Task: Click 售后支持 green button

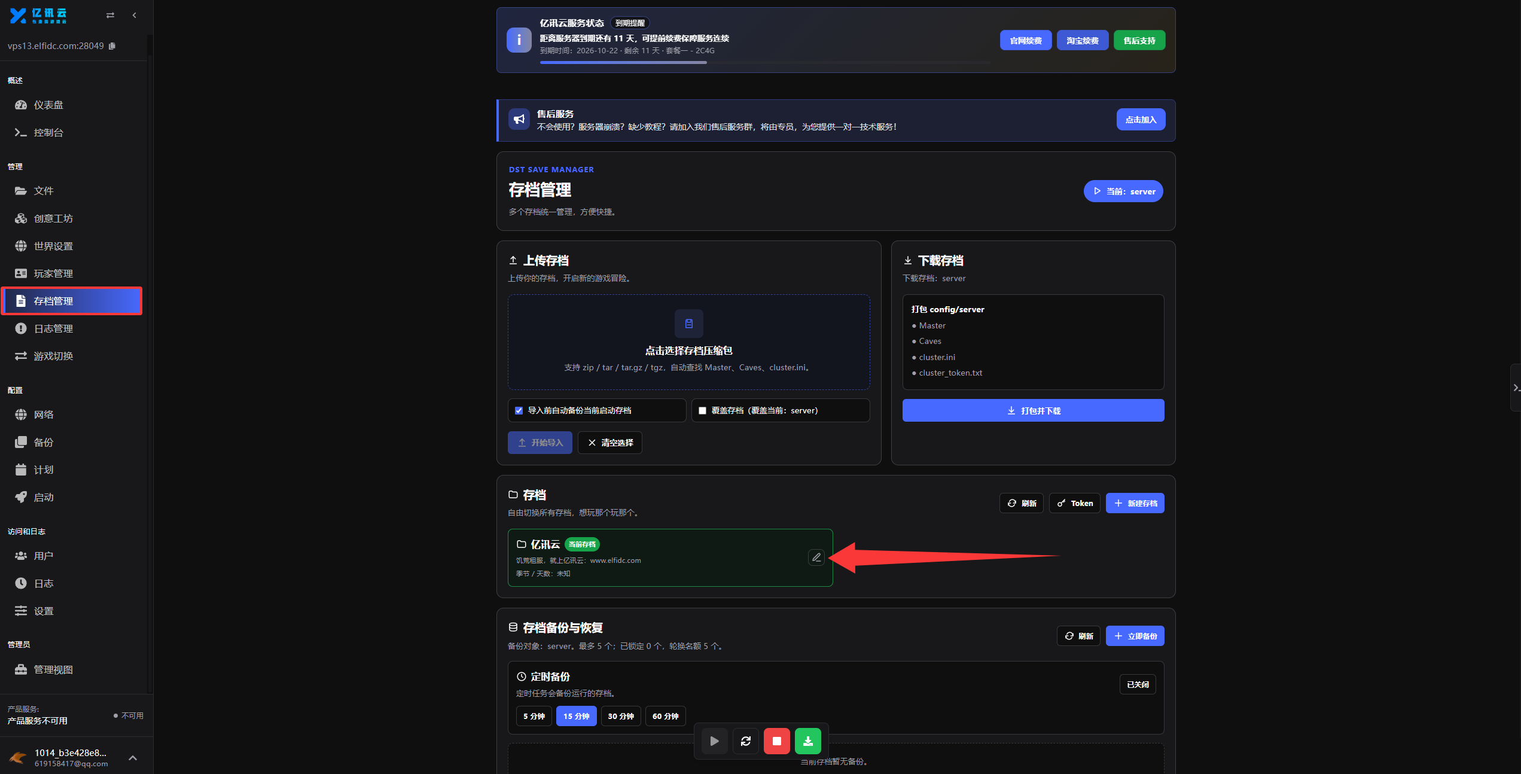Action: point(1139,41)
